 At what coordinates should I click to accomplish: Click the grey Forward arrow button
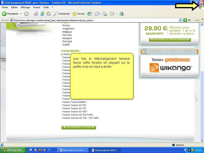coord(26,14)
